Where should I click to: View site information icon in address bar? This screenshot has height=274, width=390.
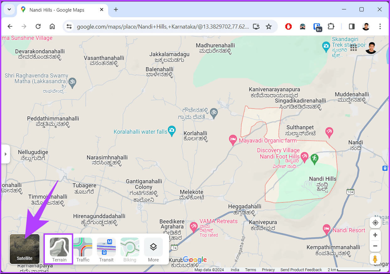point(69,26)
